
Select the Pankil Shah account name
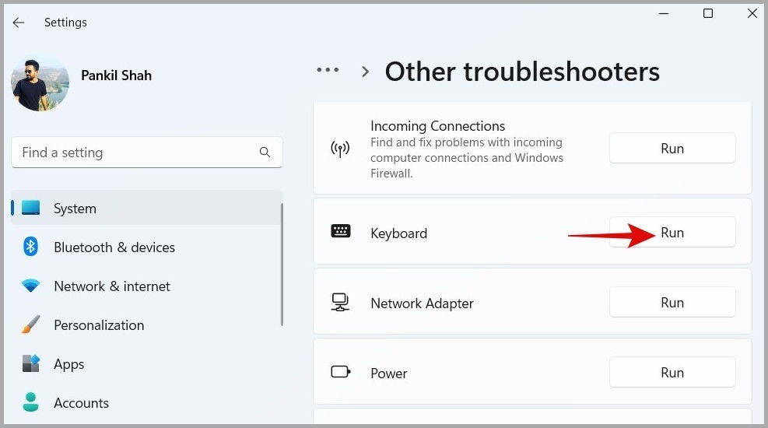[116, 75]
